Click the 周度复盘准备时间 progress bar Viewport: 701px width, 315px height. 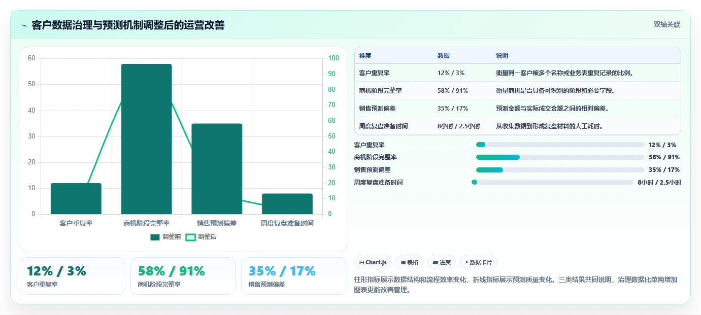552,182
